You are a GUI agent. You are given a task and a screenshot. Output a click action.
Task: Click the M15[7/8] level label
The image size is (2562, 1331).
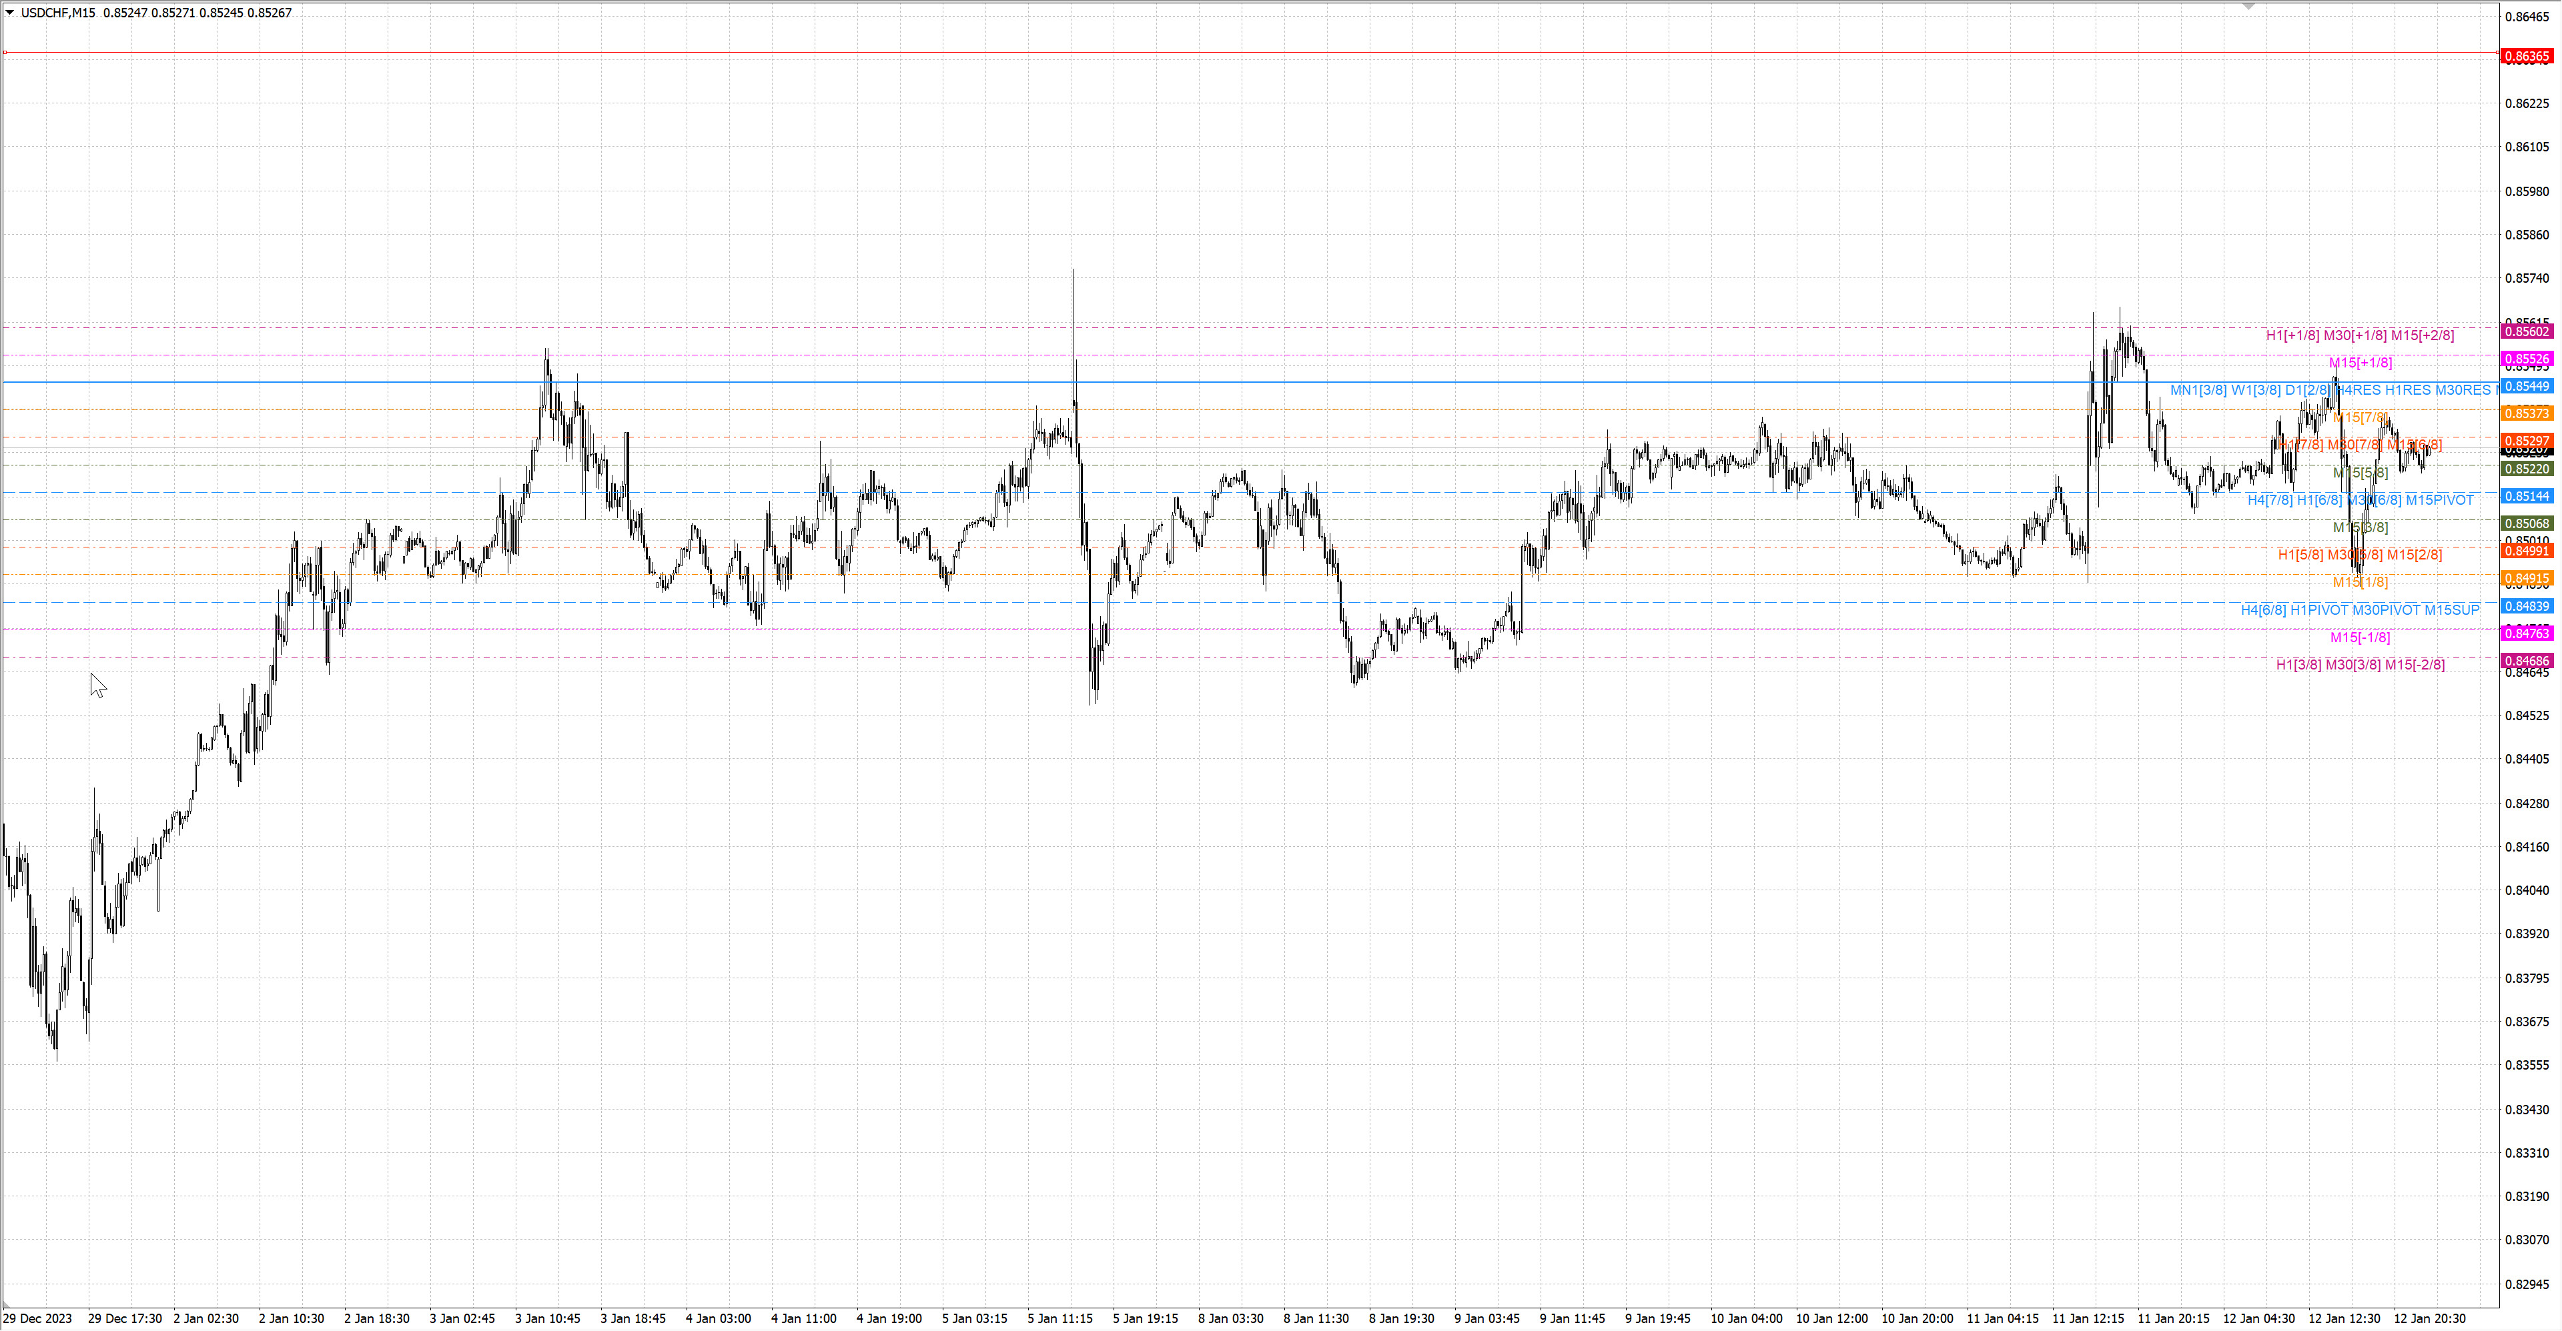click(x=2360, y=417)
